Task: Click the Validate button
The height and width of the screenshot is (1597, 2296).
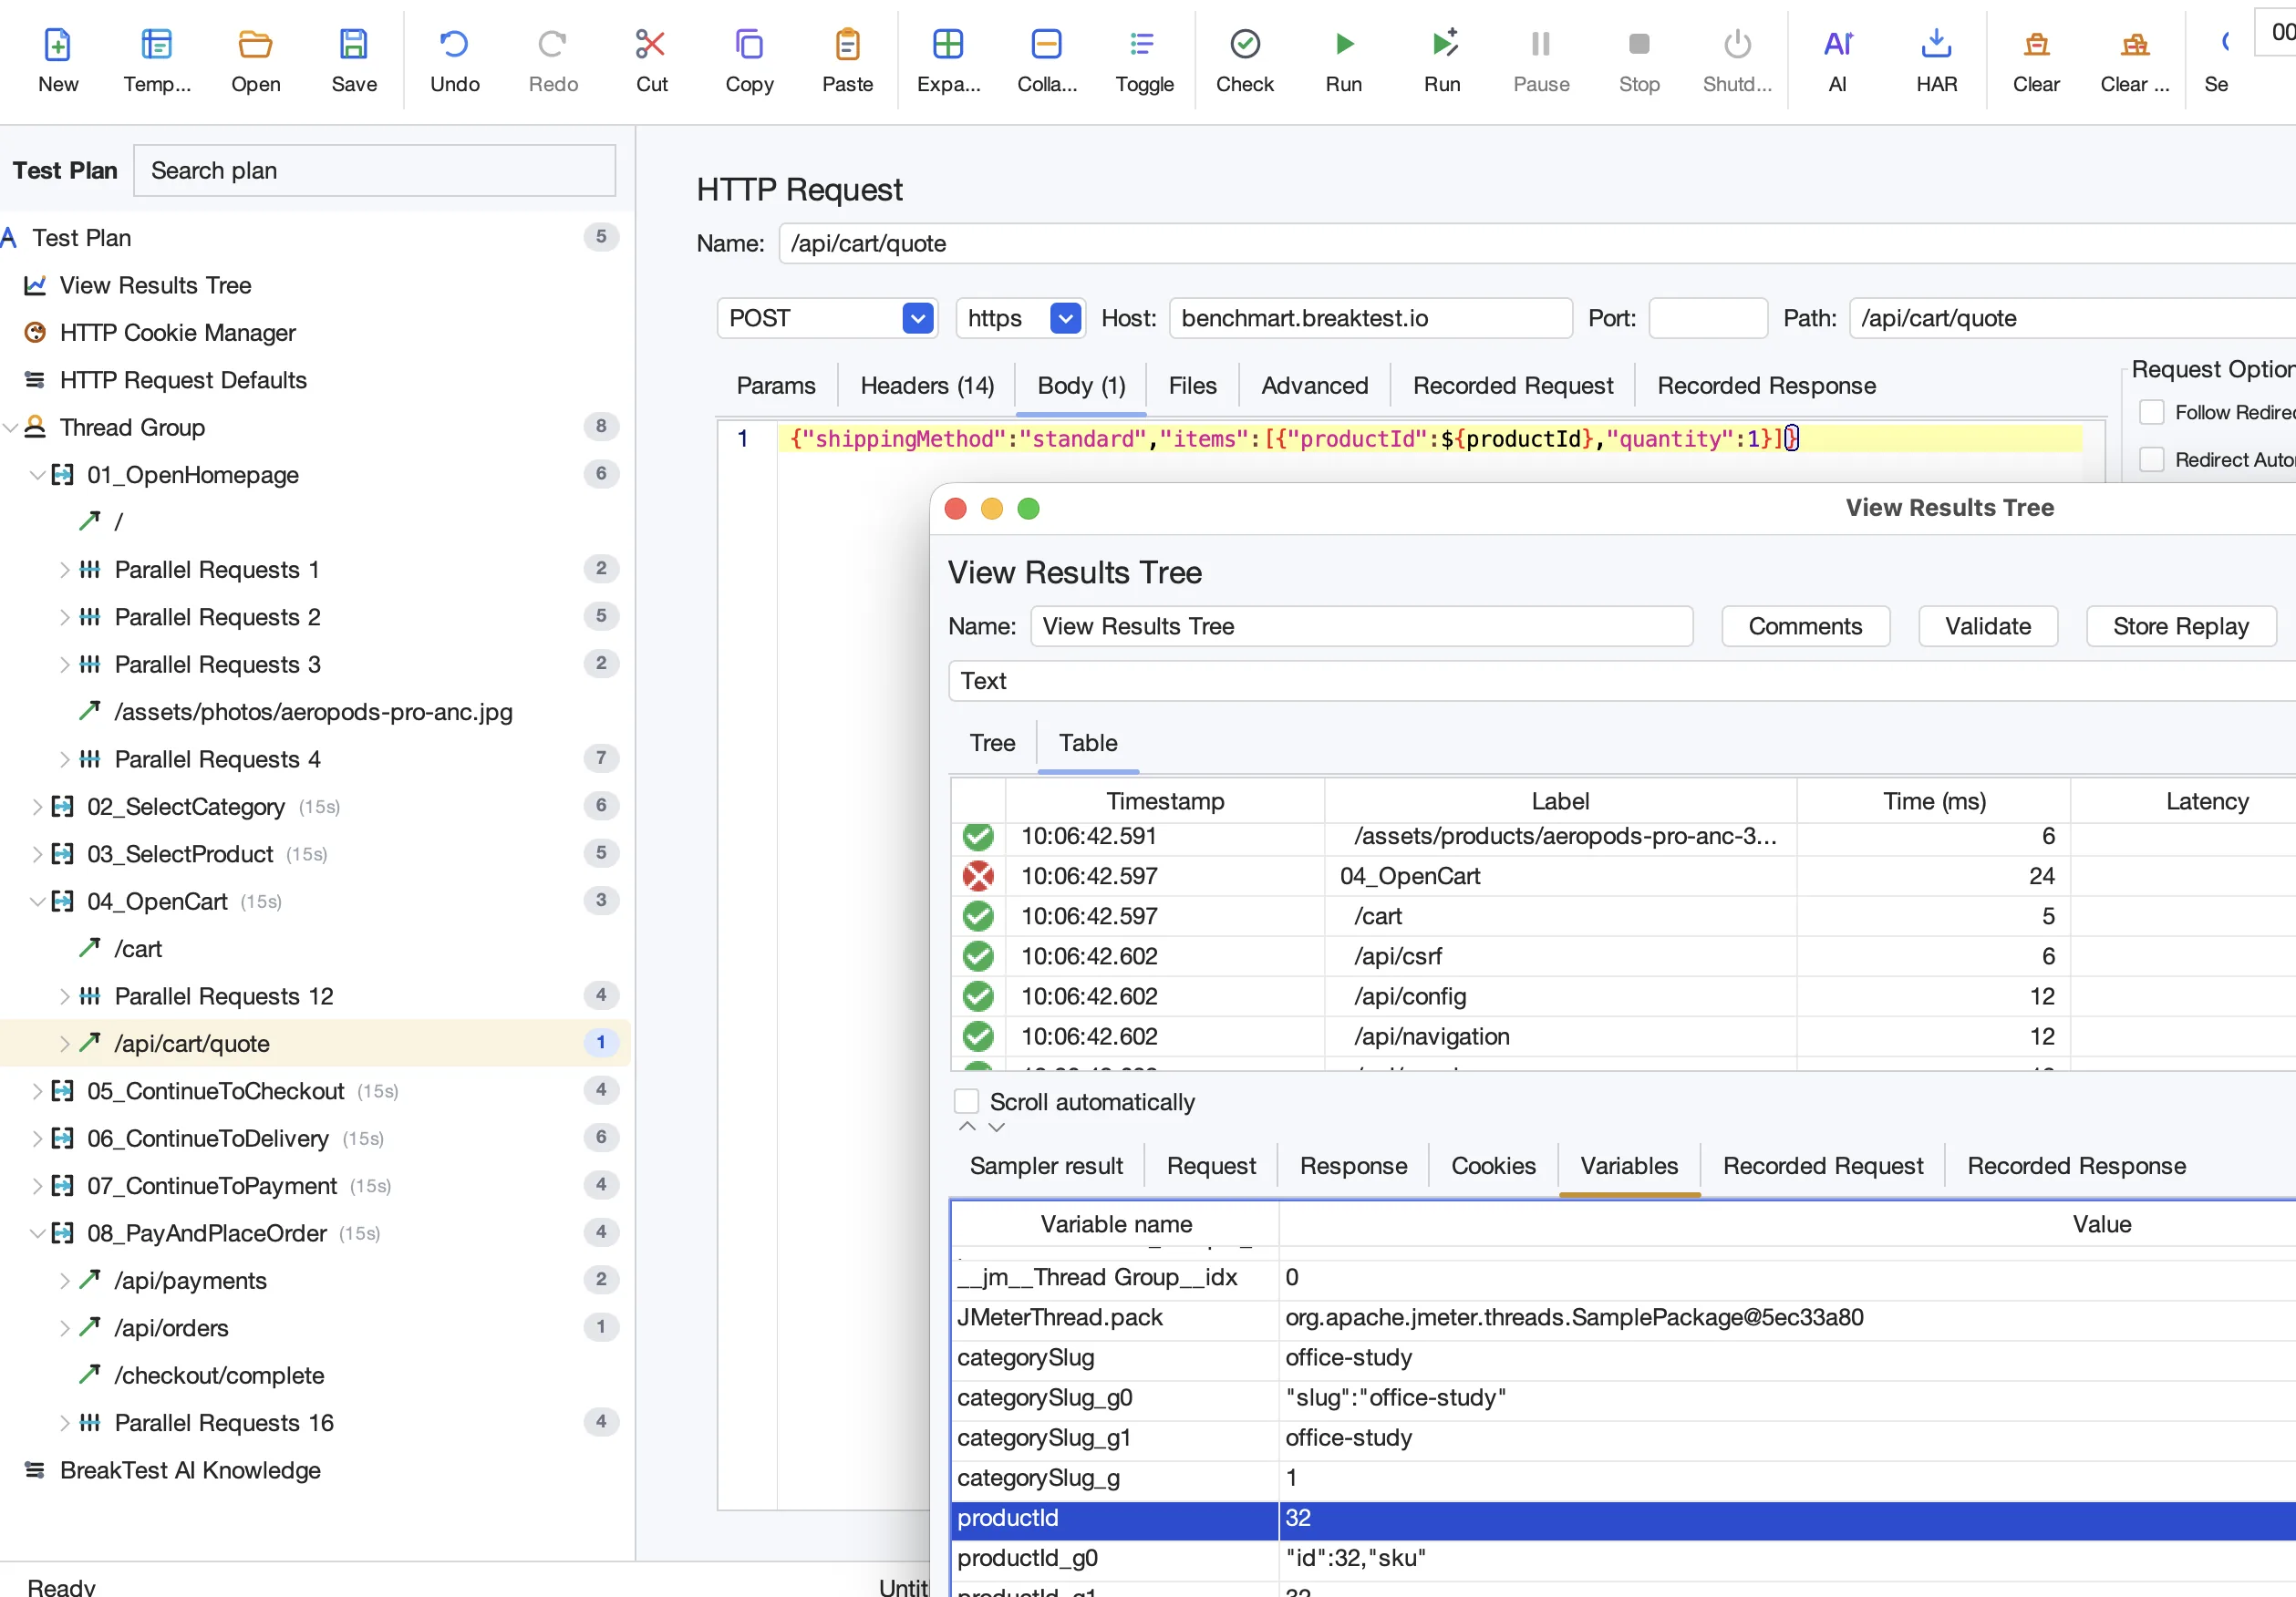Action: pos(1988,626)
